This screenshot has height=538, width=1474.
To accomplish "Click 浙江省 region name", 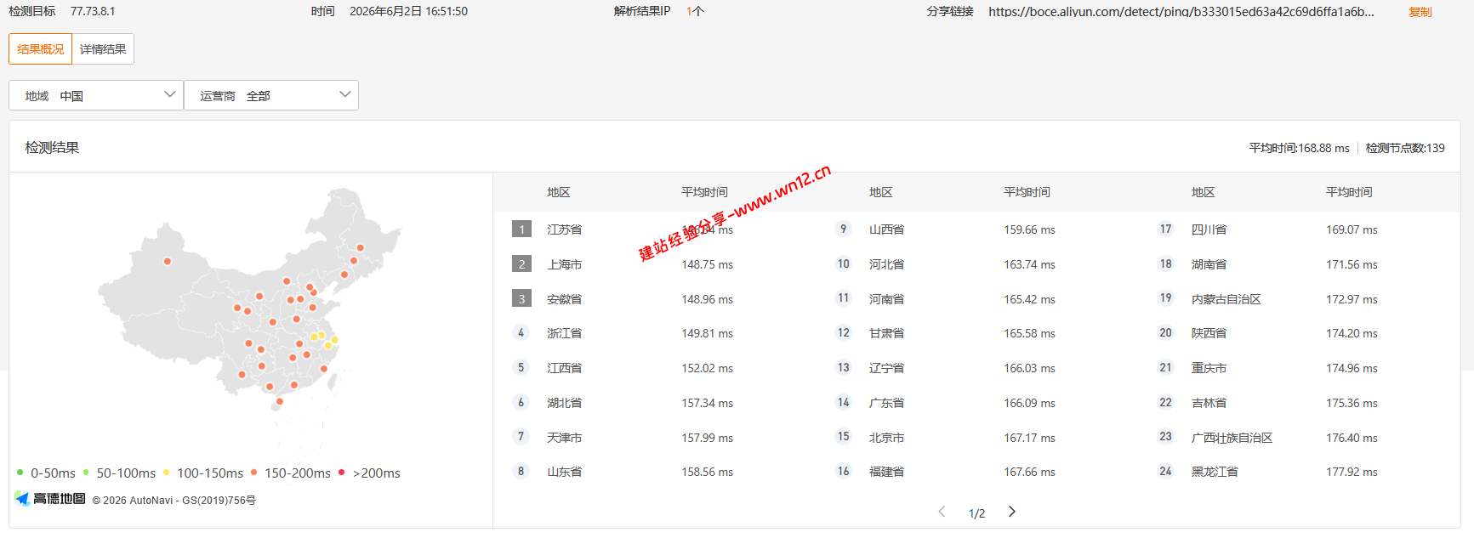I will coord(564,333).
